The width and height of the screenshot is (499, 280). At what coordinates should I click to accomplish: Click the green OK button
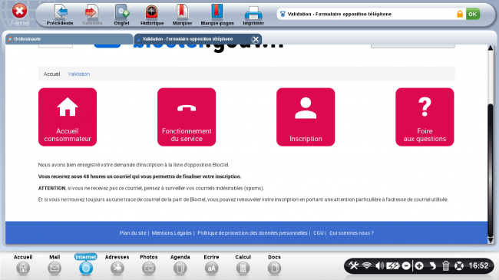[473, 14]
